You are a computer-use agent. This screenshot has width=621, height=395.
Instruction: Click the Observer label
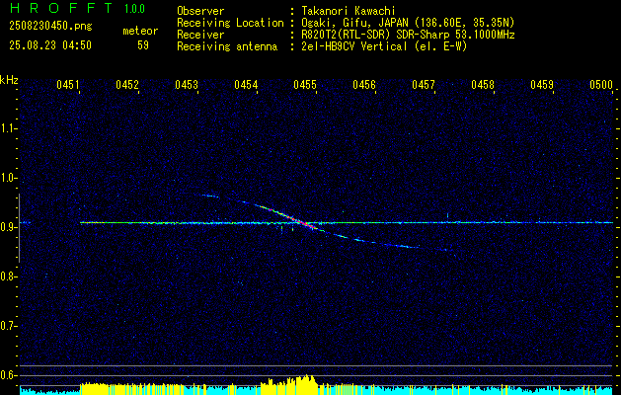tap(200, 11)
